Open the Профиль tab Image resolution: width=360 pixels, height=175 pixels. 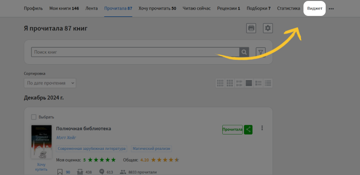pyautogui.click(x=33, y=9)
